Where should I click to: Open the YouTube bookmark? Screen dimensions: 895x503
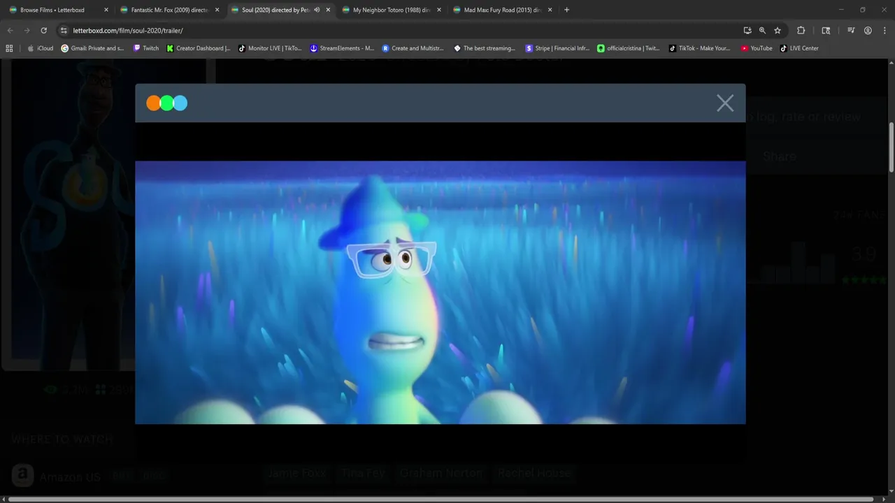pyautogui.click(x=757, y=48)
